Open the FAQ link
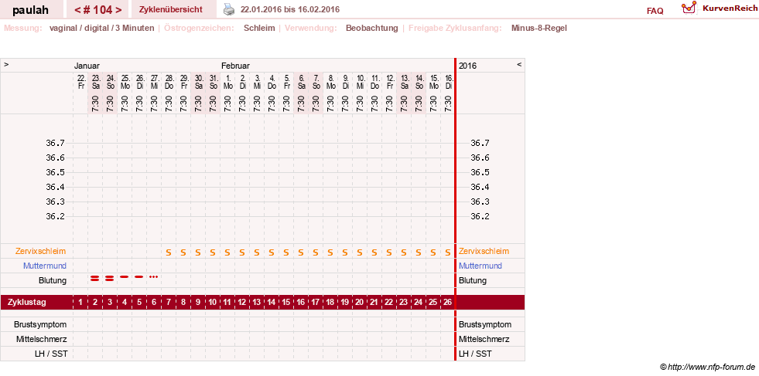Screen dimensions: 759x376 (655, 11)
